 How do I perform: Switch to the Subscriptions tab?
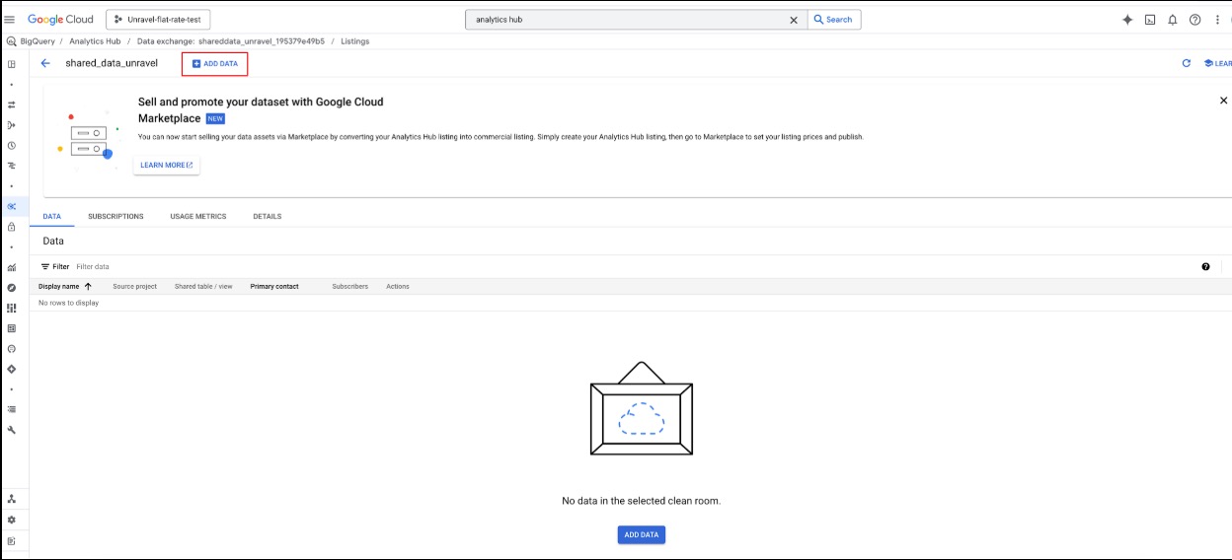point(115,216)
